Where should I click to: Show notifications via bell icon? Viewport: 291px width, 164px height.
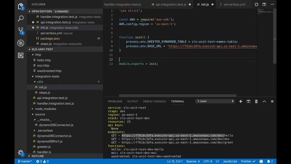270,161
